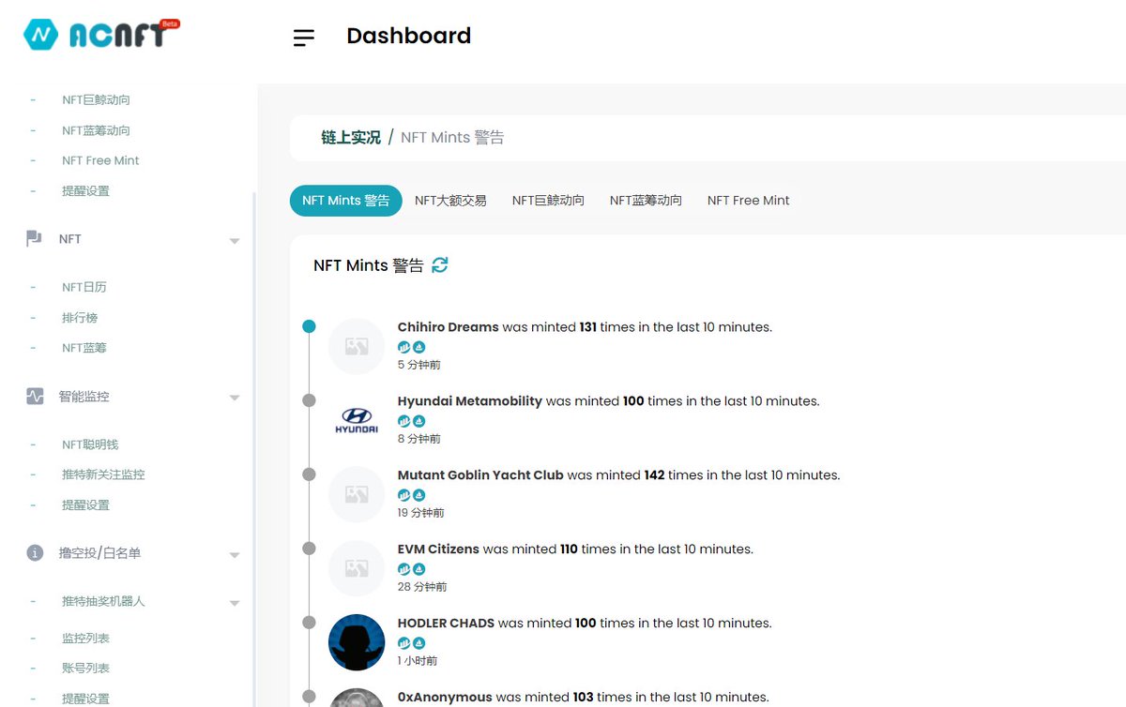
Task: Switch to the NFT蓝筹动向 tab
Action: click(646, 201)
